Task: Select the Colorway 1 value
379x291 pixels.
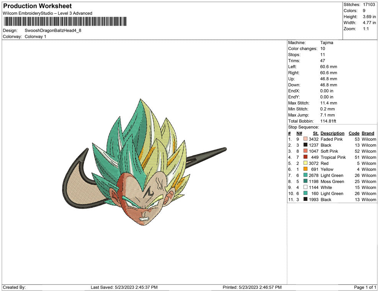Action: pos(35,37)
